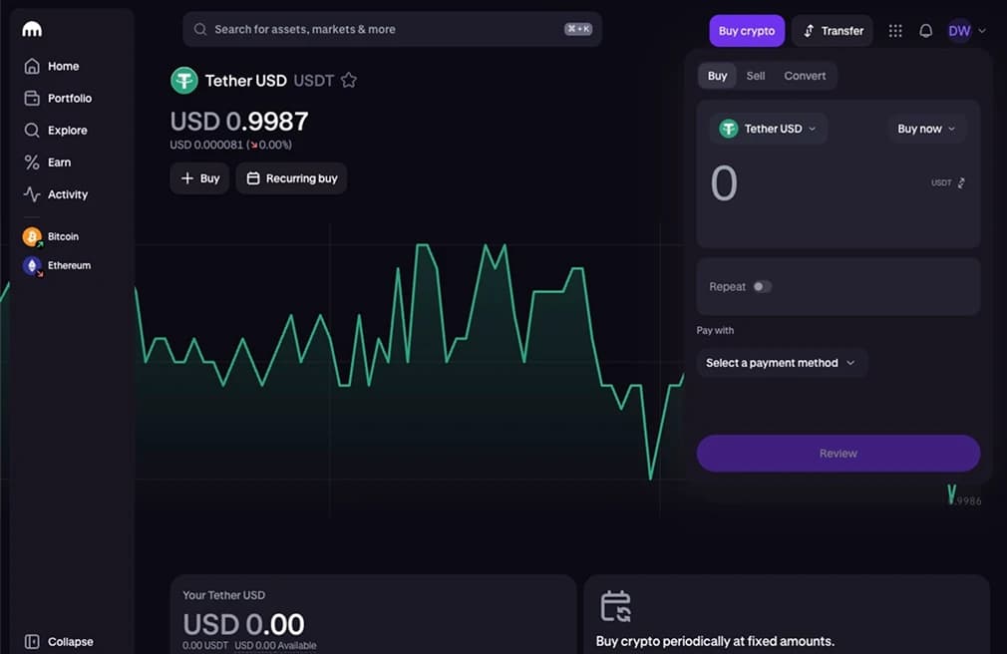Open the Home page
This screenshot has height=654, width=1007.
tap(52, 66)
